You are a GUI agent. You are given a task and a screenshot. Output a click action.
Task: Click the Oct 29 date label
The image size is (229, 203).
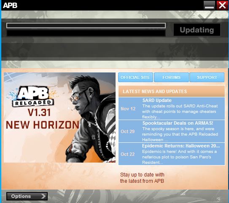coord(128,131)
